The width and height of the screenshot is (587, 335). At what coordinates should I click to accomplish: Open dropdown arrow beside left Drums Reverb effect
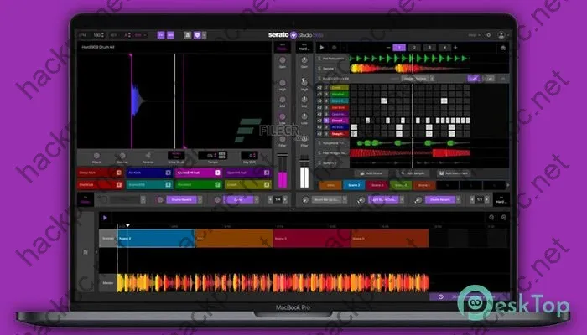coord(200,199)
